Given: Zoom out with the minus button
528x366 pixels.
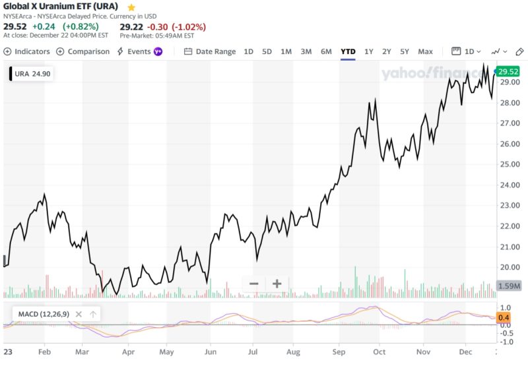Looking at the screenshot, I should 253,284.
